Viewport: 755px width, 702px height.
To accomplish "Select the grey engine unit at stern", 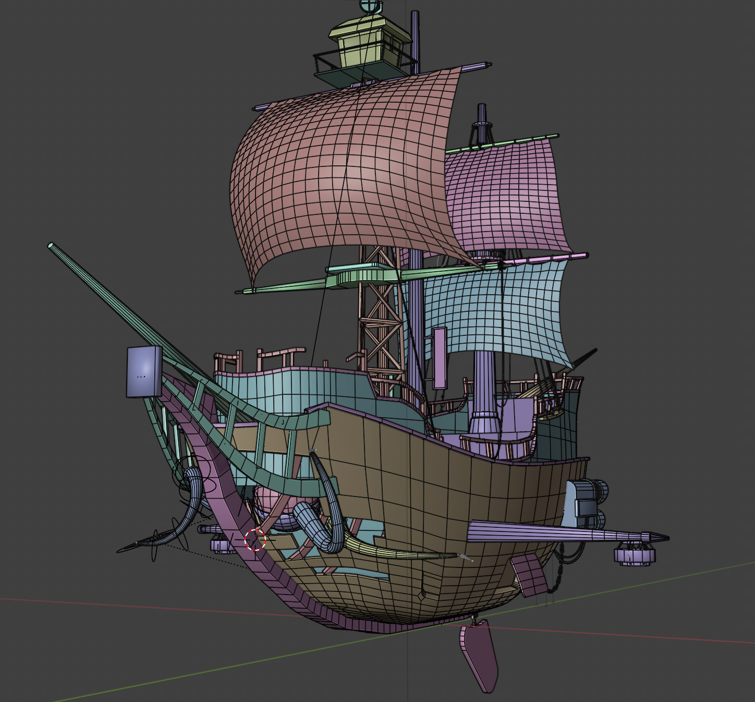I will click(584, 501).
